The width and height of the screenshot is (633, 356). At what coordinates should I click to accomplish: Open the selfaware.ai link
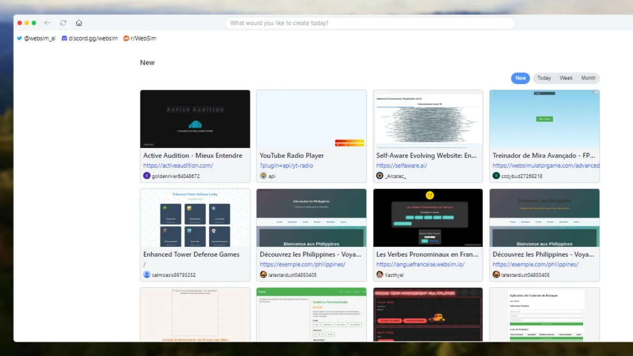(402, 166)
